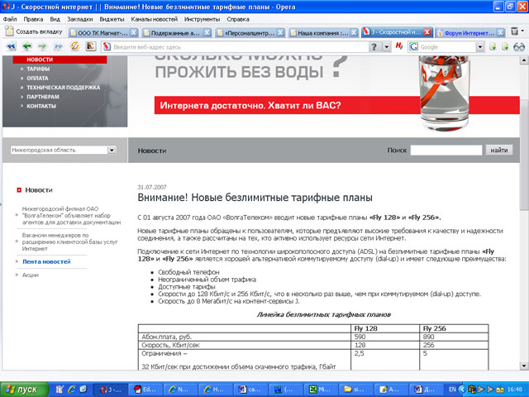Go forward with the forward arrow

[42, 47]
